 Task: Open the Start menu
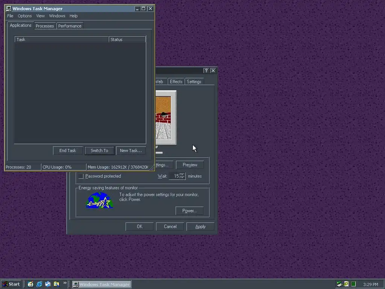pos(11,284)
